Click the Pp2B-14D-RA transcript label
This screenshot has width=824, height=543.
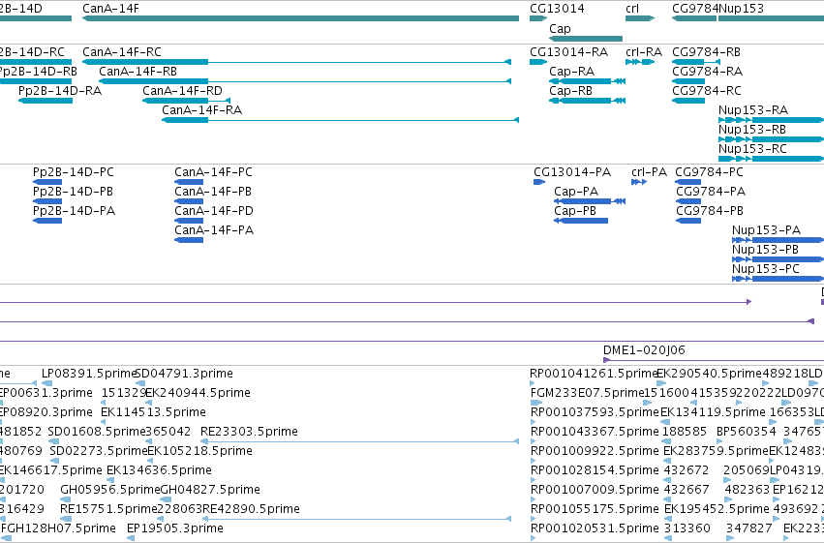tap(60, 91)
